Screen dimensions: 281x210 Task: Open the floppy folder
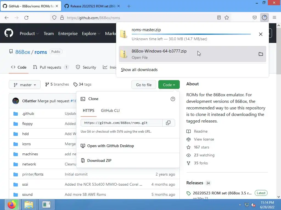(27, 124)
